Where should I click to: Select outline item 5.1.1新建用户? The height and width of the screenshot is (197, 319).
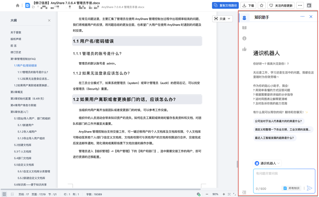pos(25,125)
